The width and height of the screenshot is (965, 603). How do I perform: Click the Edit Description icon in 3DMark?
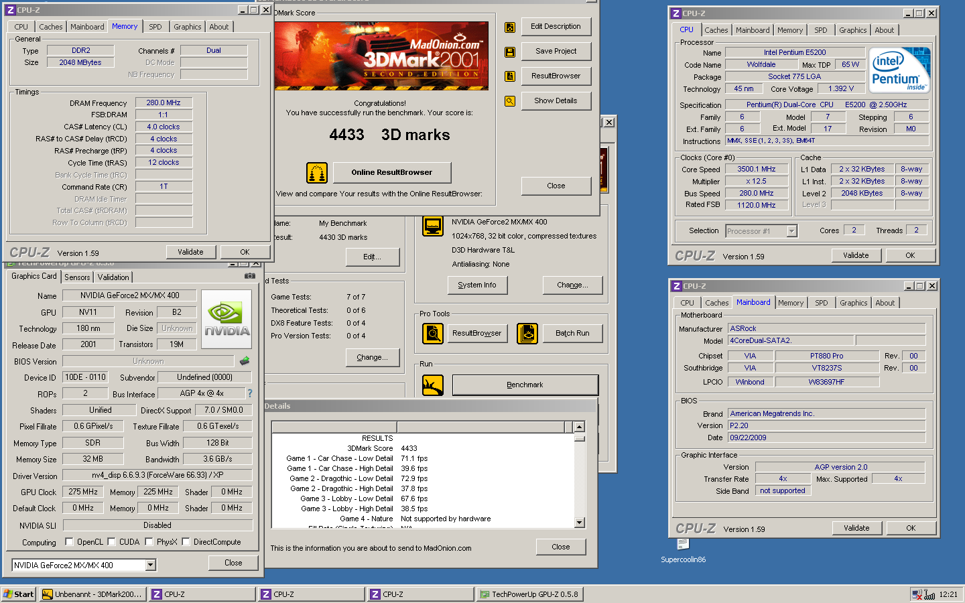[510, 27]
